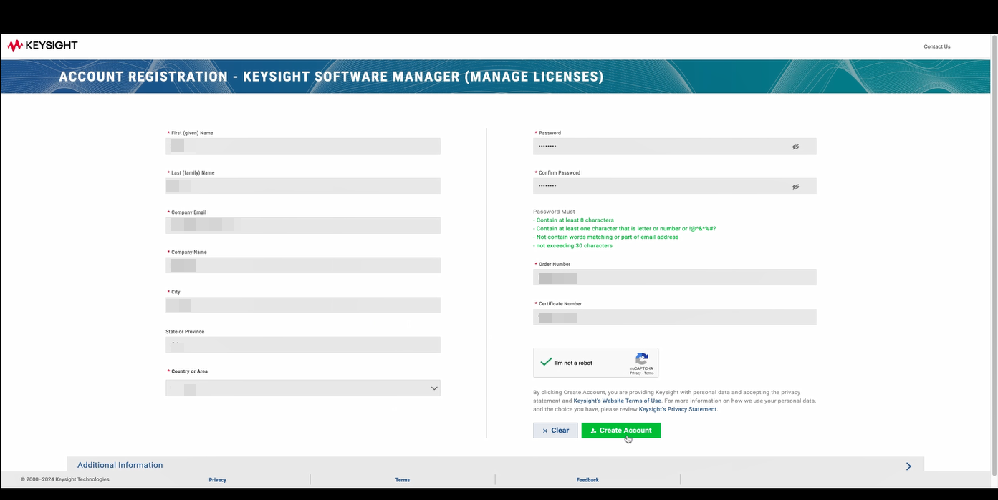998x500 pixels.
Task: Open Contact Us in the header
Action: click(936, 46)
